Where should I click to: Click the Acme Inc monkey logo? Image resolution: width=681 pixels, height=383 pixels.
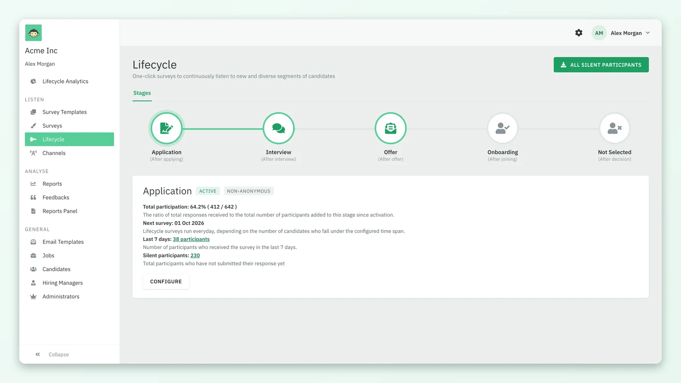[34, 33]
